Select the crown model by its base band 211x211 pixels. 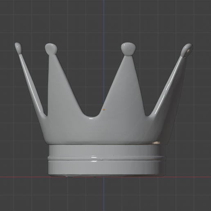tap(107, 160)
